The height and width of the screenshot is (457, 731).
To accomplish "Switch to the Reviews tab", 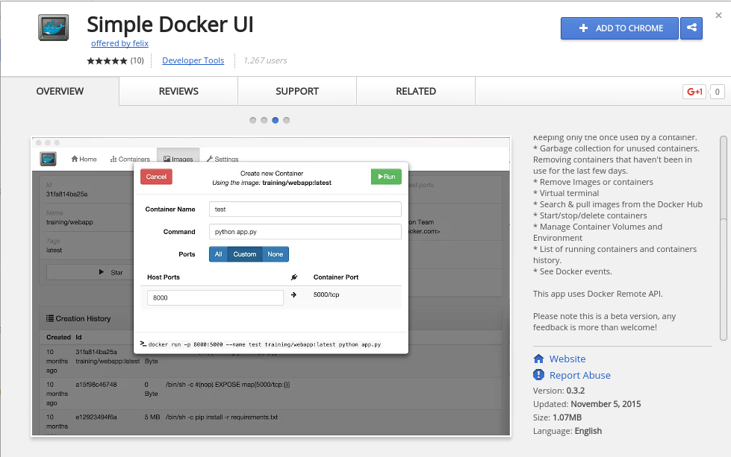I will pyautogui.click(x=178, y=91).
